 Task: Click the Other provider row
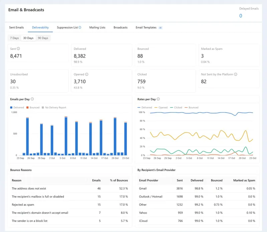click(197, 205)
